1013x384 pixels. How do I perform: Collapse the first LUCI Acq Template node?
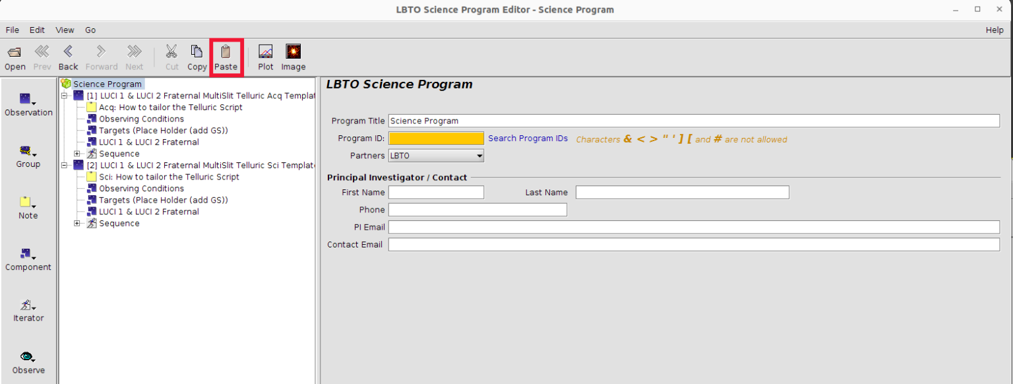[x=65, y=96]
